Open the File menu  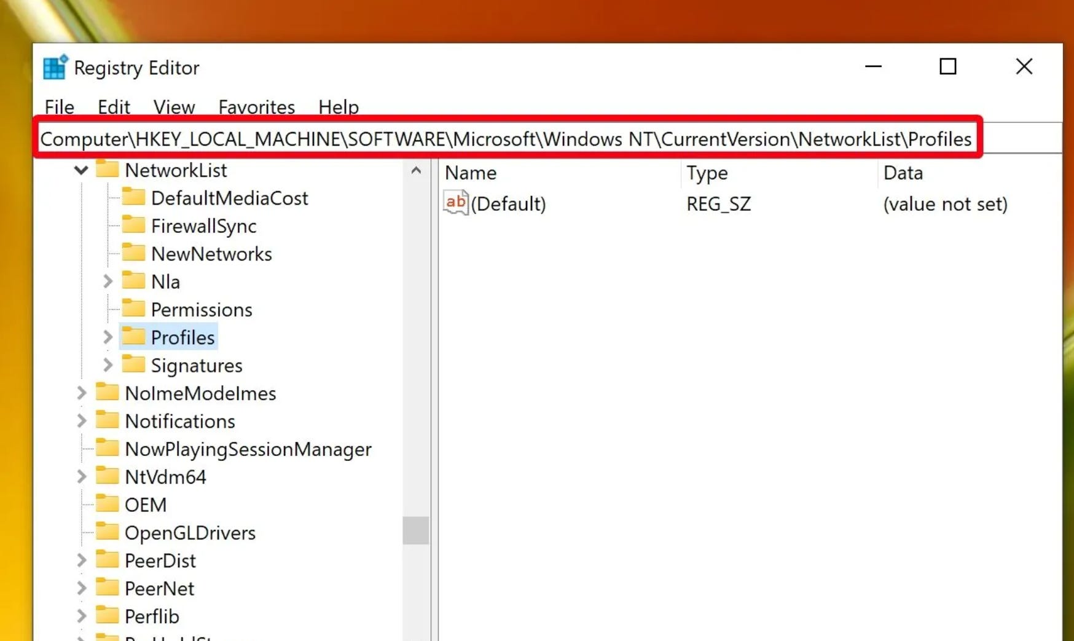[59, 107]
